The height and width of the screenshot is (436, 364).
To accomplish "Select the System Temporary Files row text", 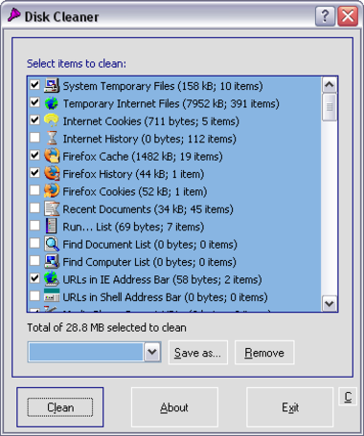I will 163,86.
